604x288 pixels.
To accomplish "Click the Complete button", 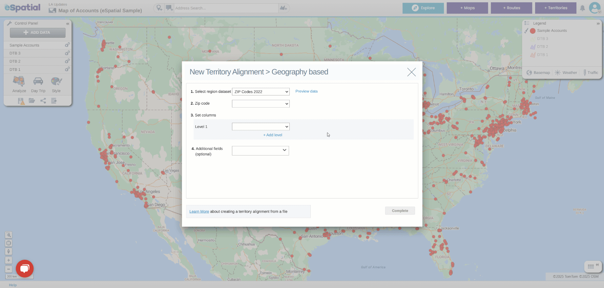I will [x=400, y=211].
